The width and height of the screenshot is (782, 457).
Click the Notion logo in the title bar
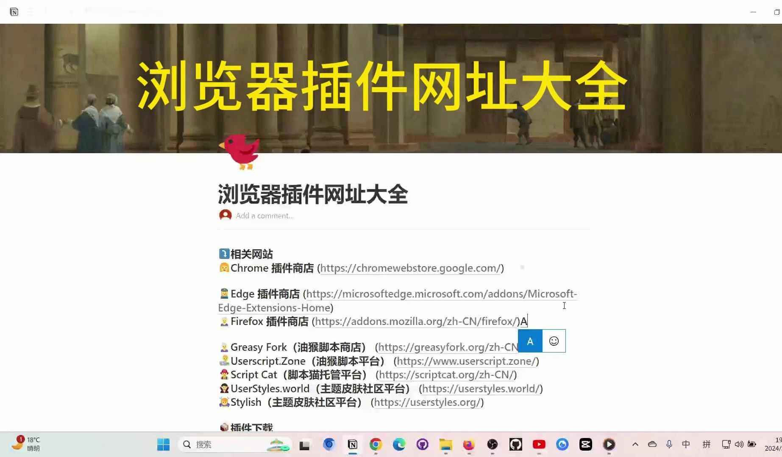[x=14, y=12]
